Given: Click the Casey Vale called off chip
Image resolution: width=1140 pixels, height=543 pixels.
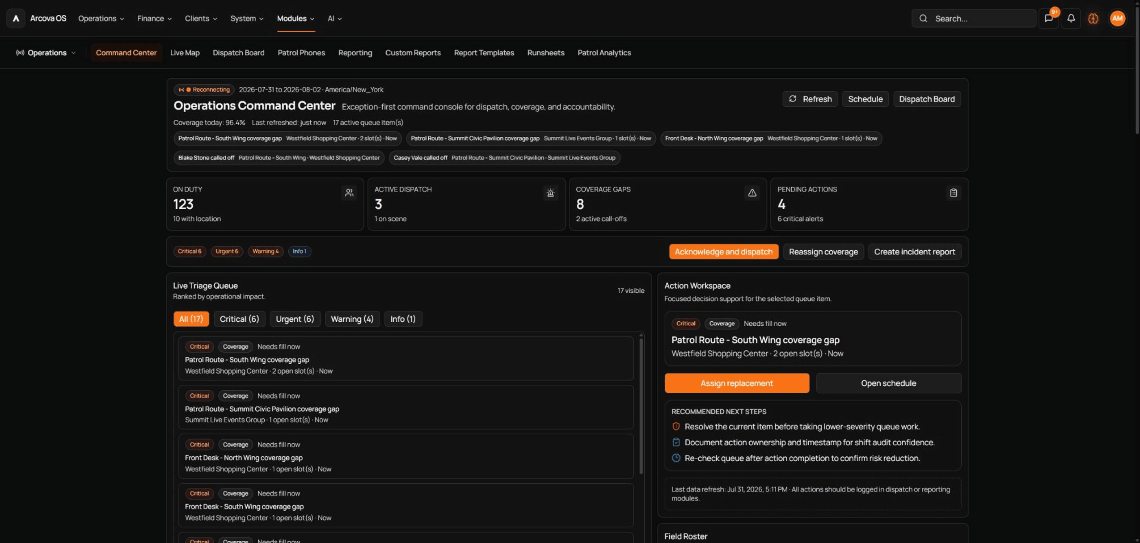Looking at the screenshot, I should tap(504, 158).
